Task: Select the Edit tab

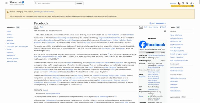Action: pyautogui.click(x=146, y=27)
